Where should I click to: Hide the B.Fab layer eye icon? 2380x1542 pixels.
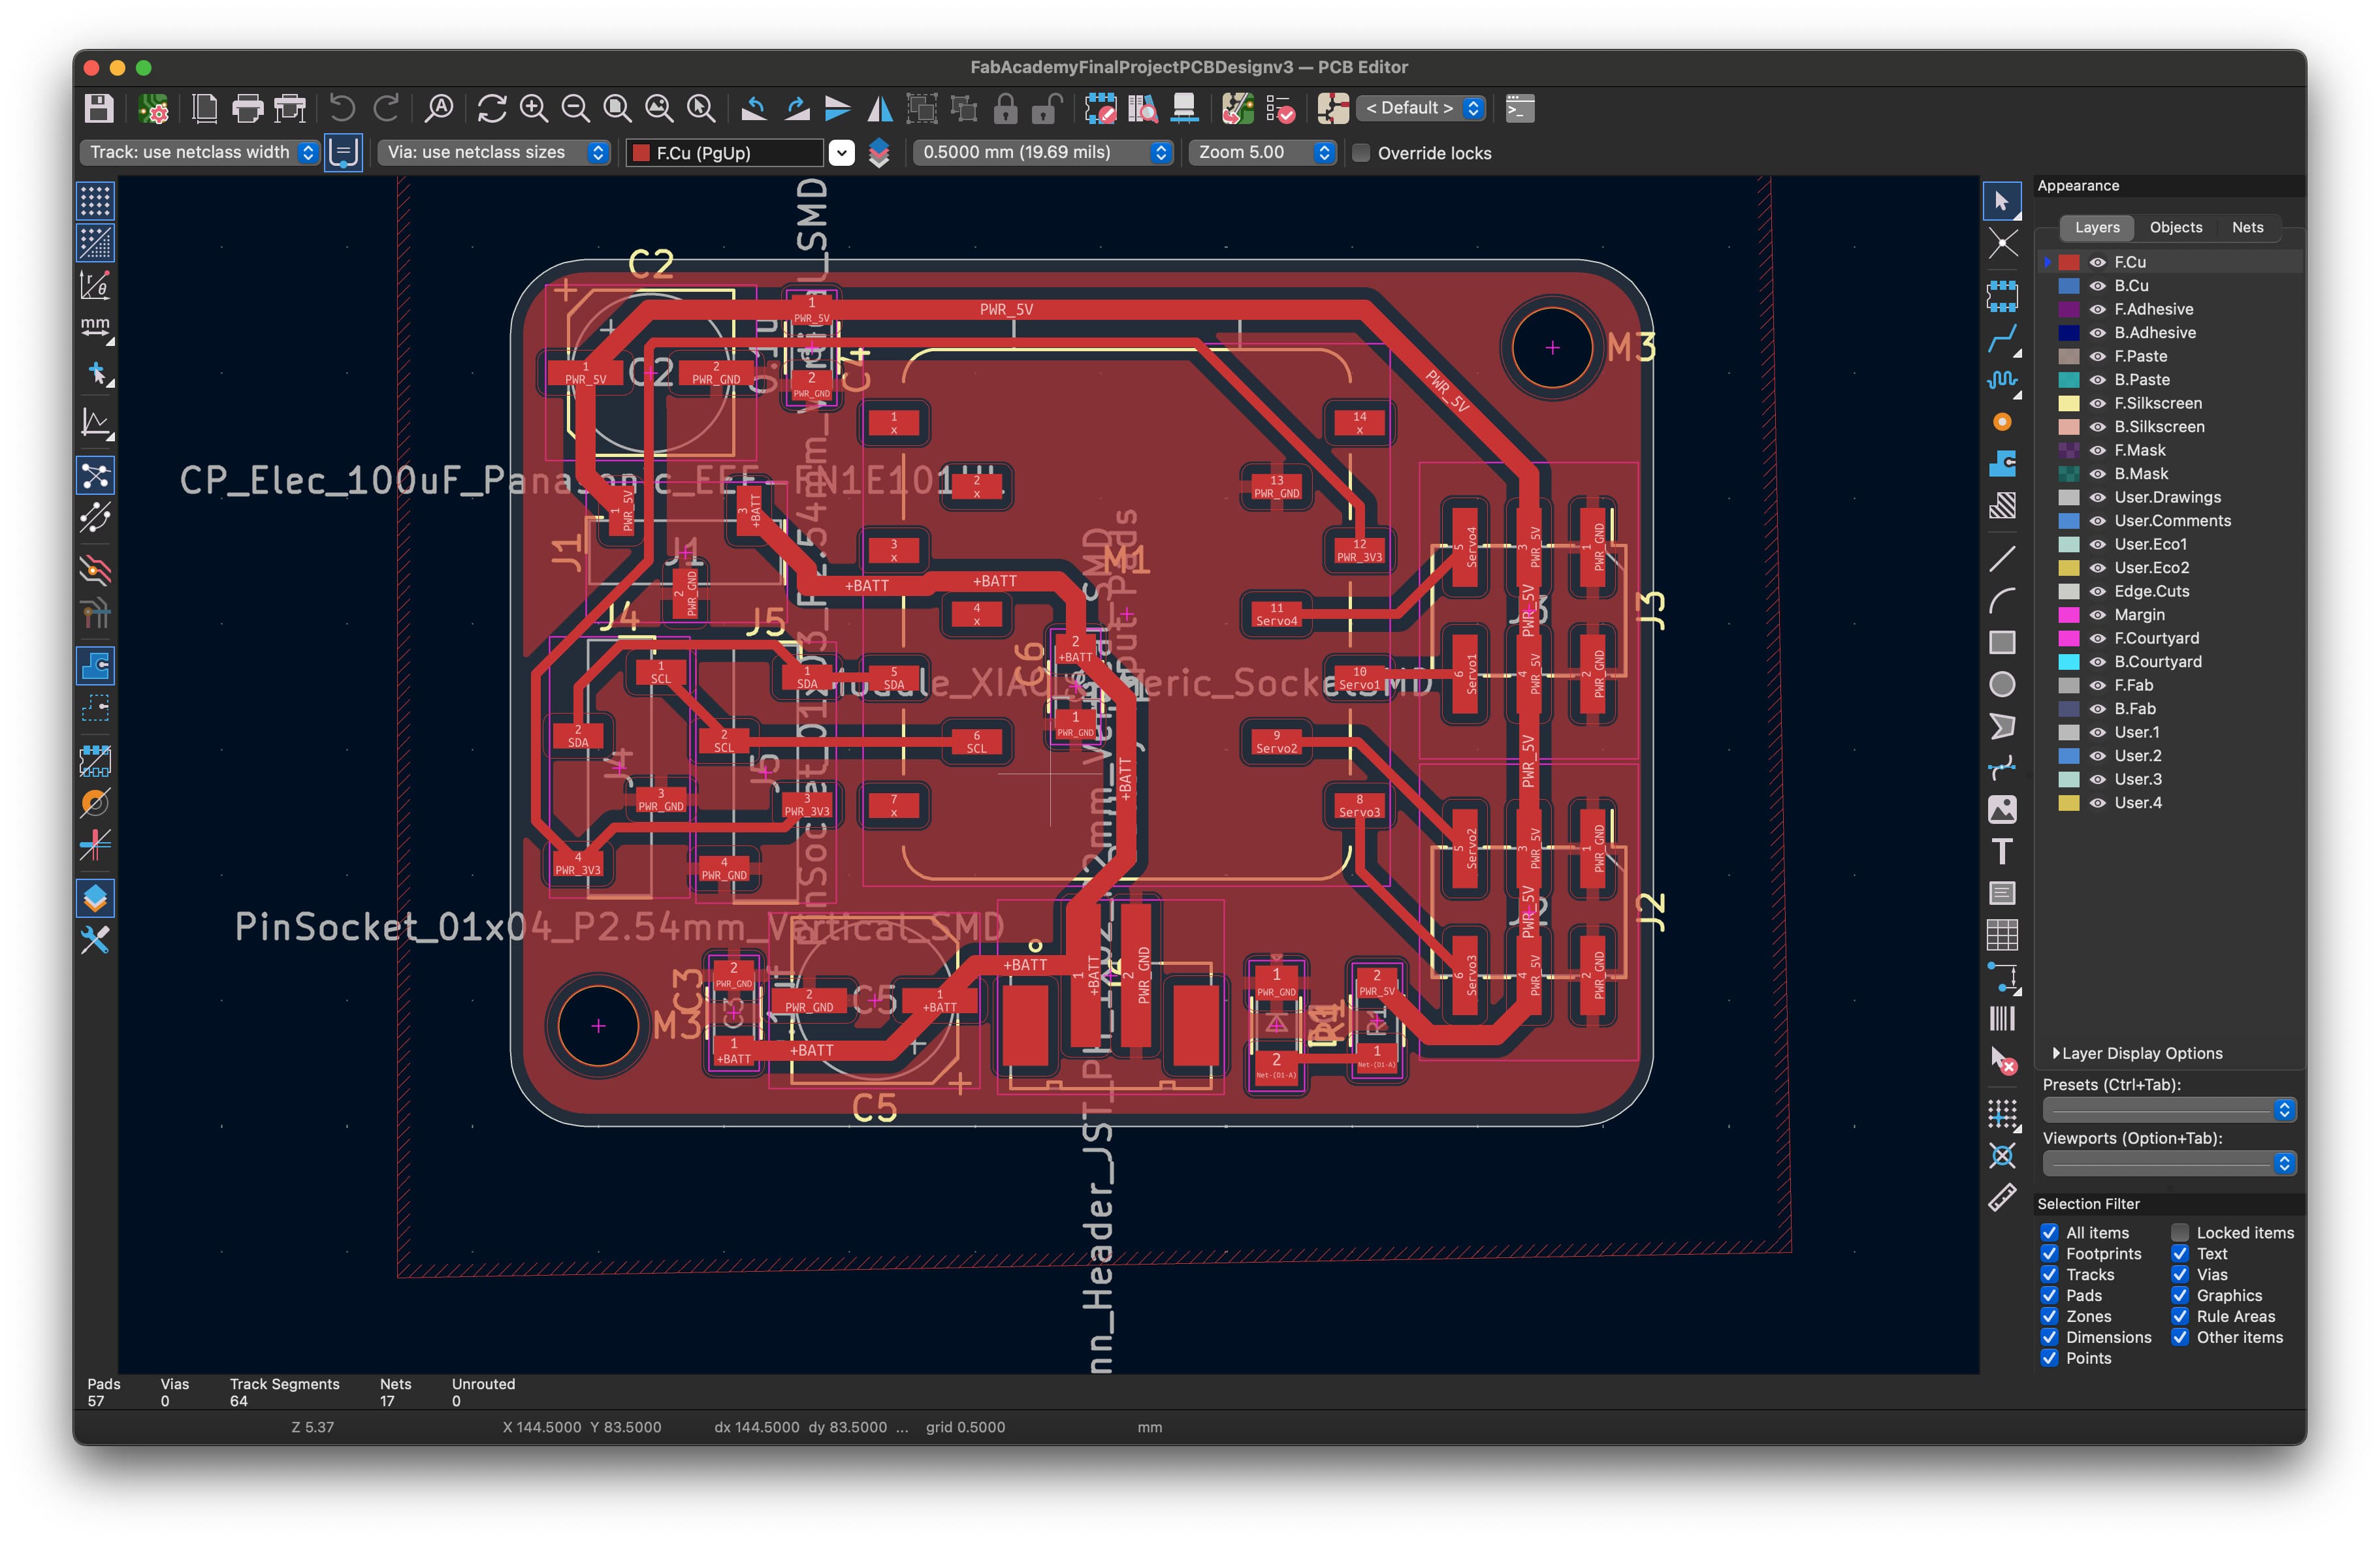[2098, 710]
